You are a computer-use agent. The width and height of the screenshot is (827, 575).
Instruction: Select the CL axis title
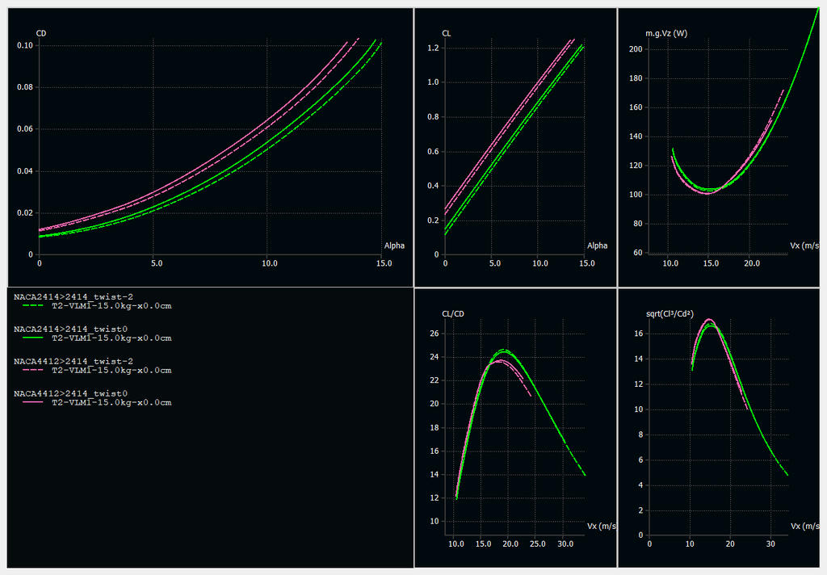coord(447,33)
